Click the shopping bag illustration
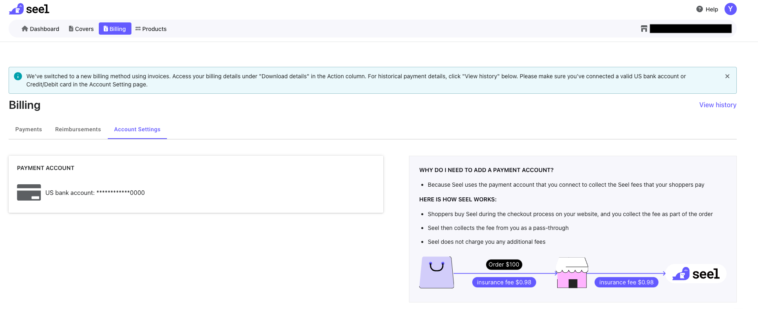The height and width of the screenshot is (309, 758). click(x=436, y=272)
